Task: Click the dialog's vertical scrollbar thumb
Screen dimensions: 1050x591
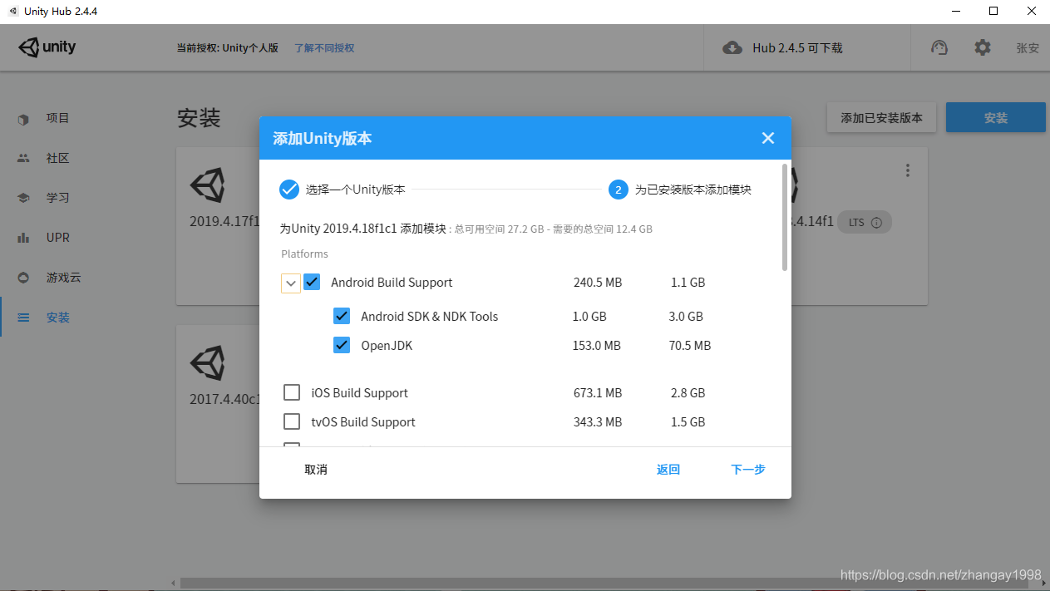Action: point(785,217)
